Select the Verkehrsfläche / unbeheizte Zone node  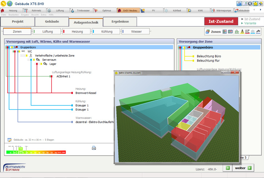click(54, 55)
